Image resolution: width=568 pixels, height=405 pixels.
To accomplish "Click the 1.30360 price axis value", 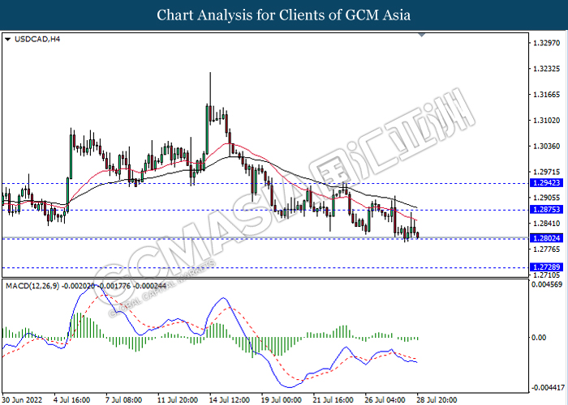I will [x=547, y=146].
